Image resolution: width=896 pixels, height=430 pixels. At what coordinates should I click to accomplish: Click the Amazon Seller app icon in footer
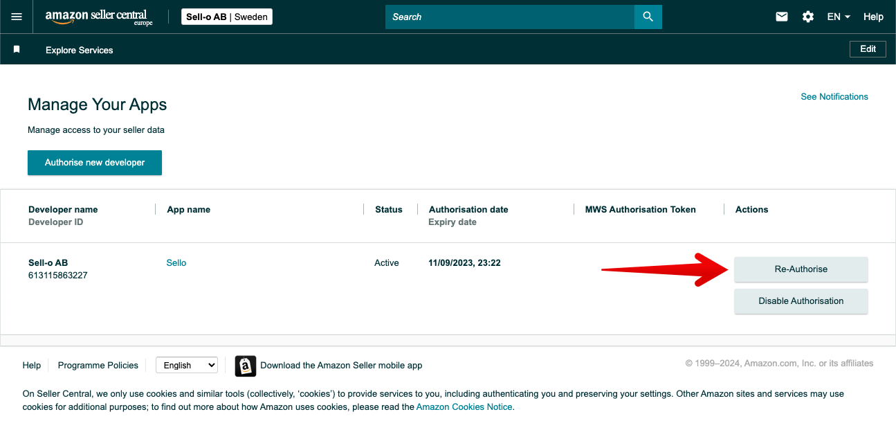[246, 366]
